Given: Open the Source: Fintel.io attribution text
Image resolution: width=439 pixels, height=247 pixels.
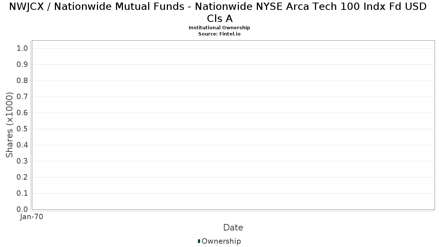Looking at the screenshot, I should coord(219,34).
